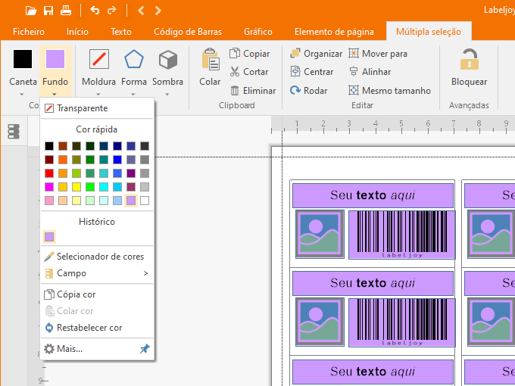Save the document with the floppy disk icon
The width and height of the screenshot is (515, 386).
tap(48, 11)
